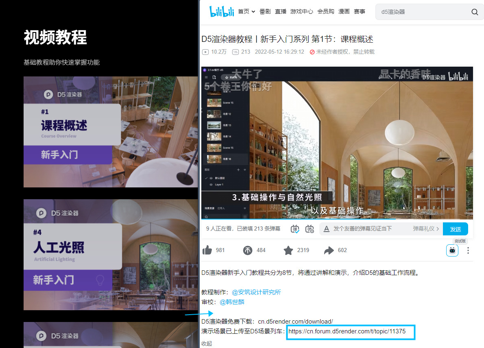Click the danmaku count icon beside 213
This screenshot has height=348, width=484.
(x=235, y=52)
